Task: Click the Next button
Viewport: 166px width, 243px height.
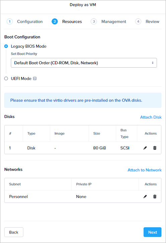Action: 152,232
